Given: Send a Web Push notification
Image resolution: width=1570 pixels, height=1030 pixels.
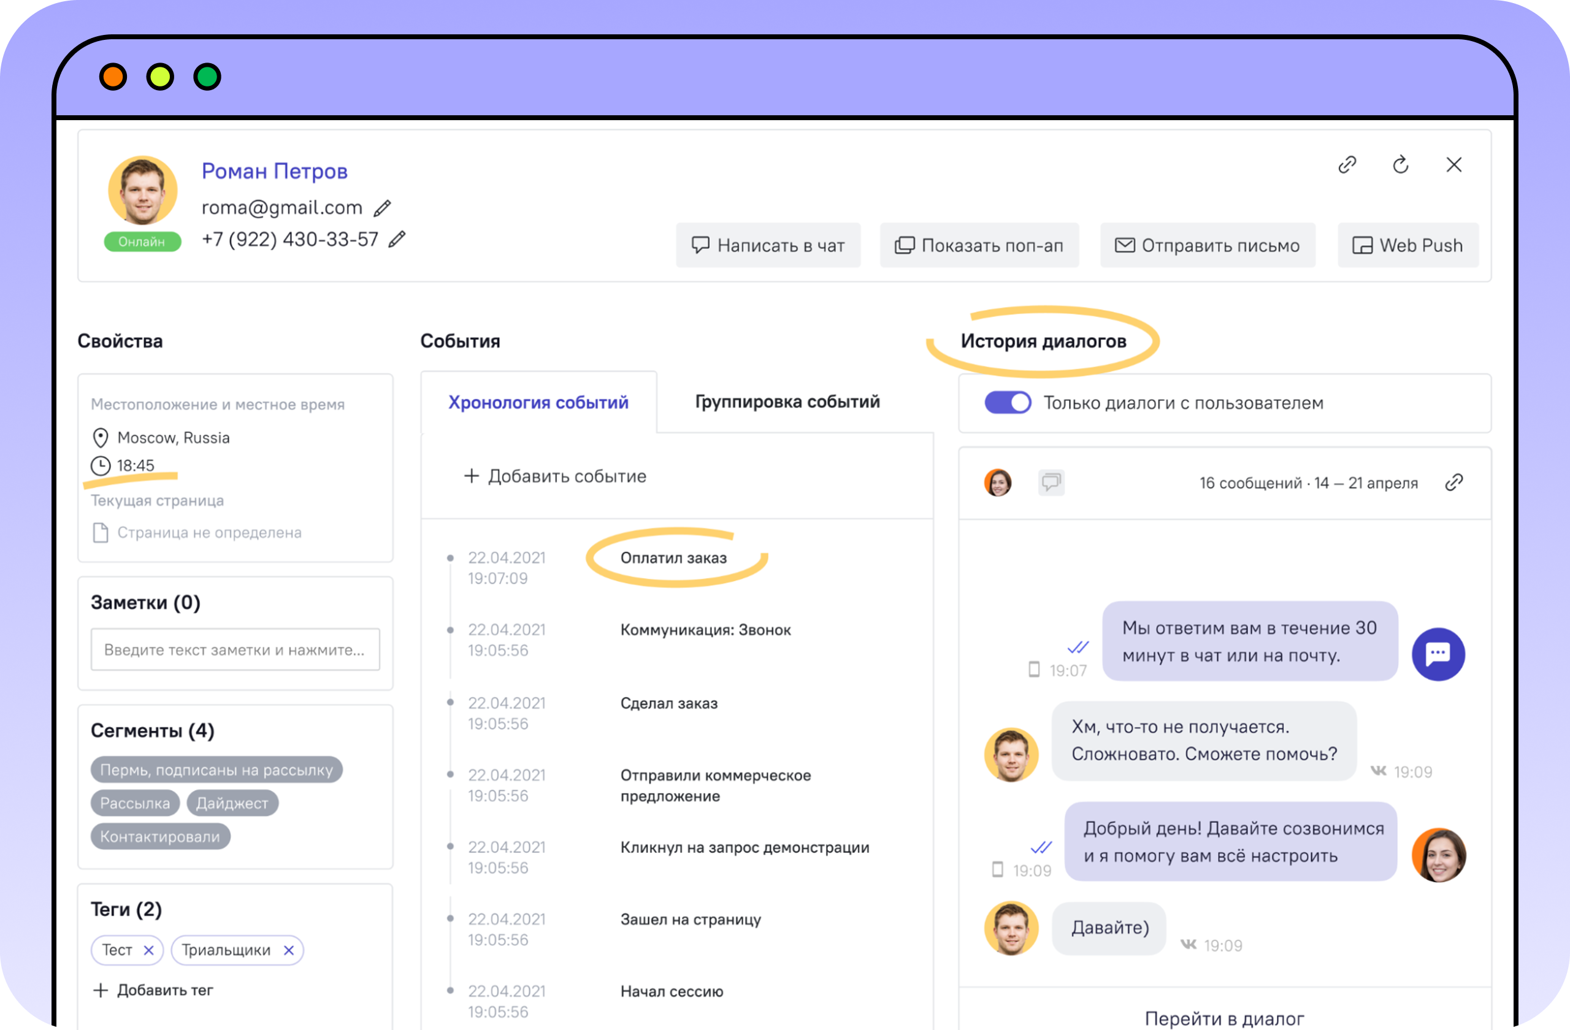Looking at the screenshot, I should pos(1407,245).
